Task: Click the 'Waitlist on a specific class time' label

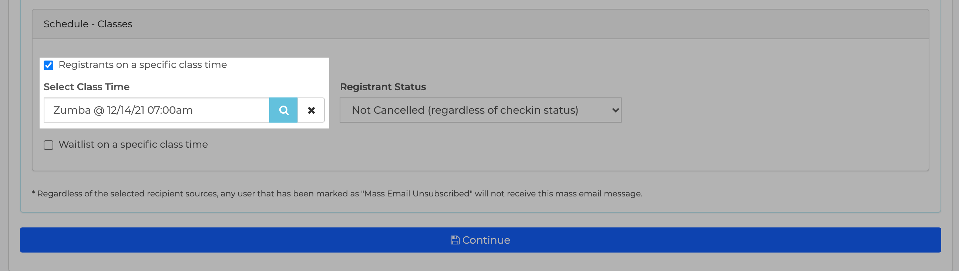Action: 133,144
